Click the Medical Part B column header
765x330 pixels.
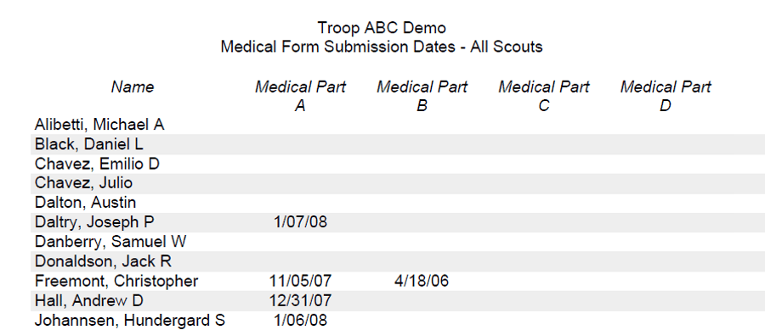click(422, 96)
